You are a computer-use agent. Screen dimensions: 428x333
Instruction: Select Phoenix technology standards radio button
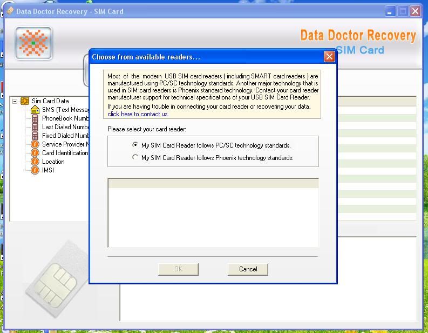coord(135,157)
